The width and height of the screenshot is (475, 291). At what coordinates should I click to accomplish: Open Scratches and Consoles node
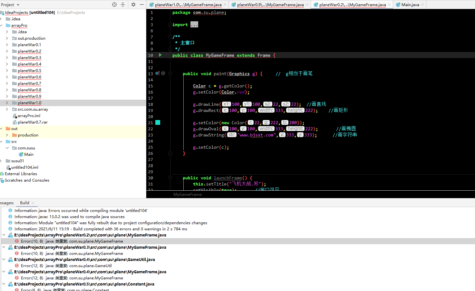pyautogui.click(x=27, y=180)
